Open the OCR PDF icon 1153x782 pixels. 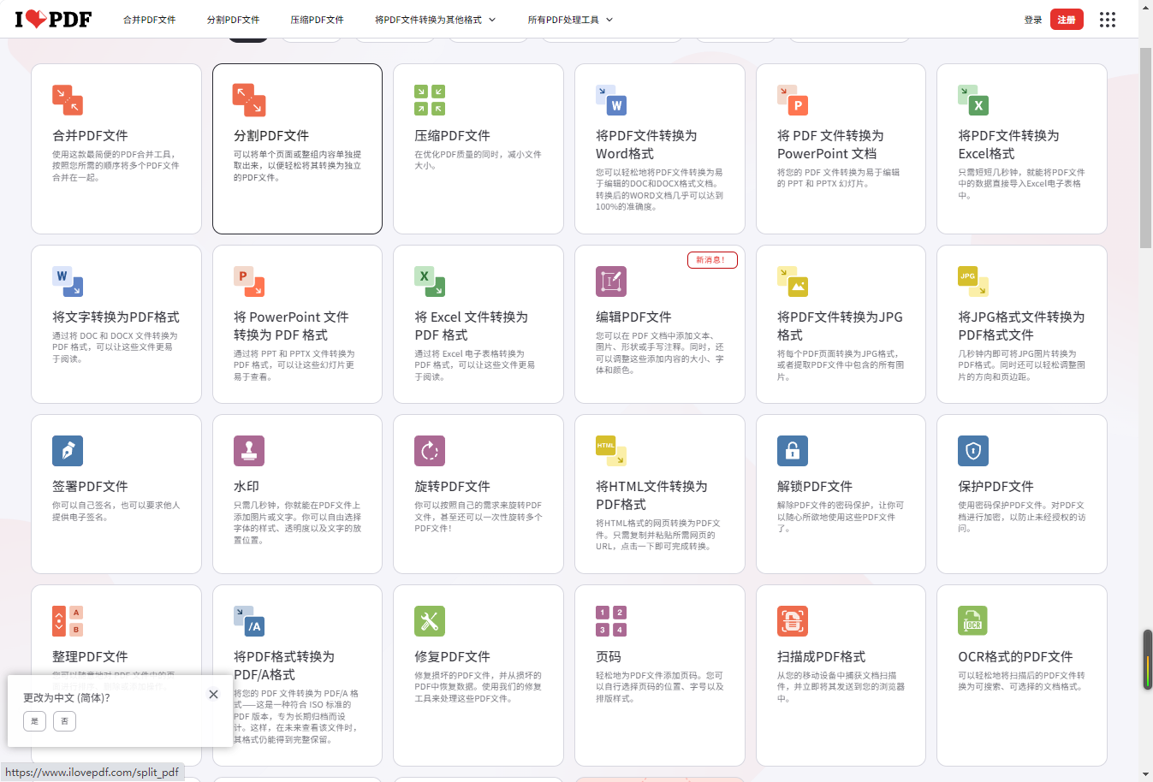pos(973,621)
